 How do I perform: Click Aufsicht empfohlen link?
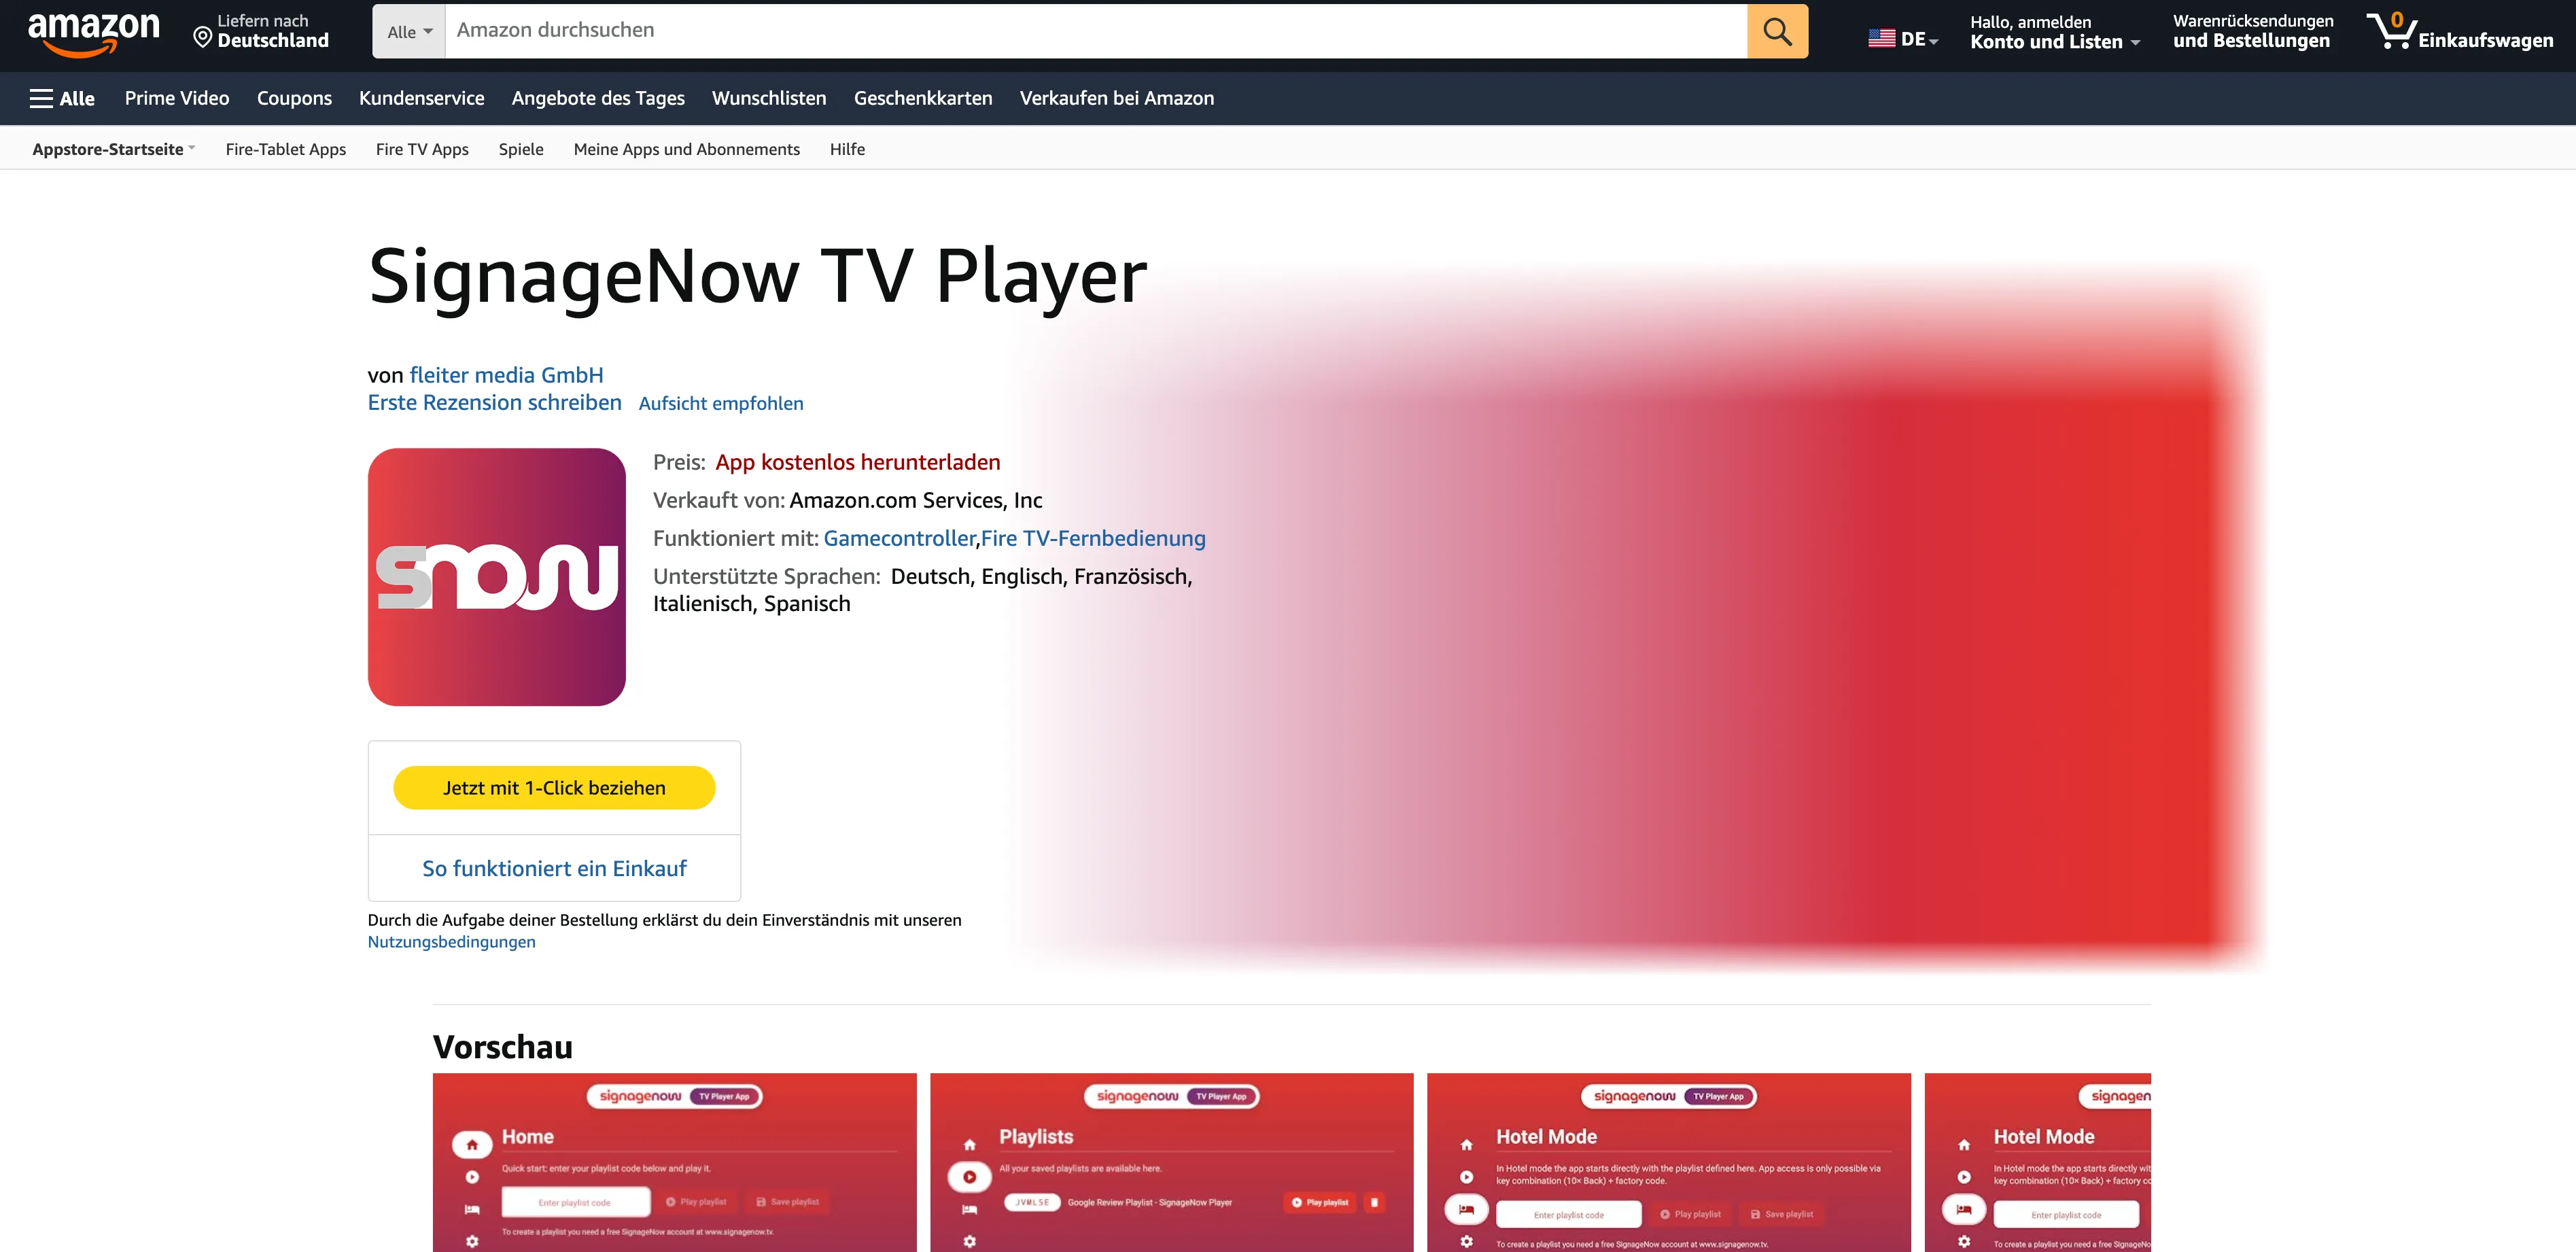tap(721, 403)
